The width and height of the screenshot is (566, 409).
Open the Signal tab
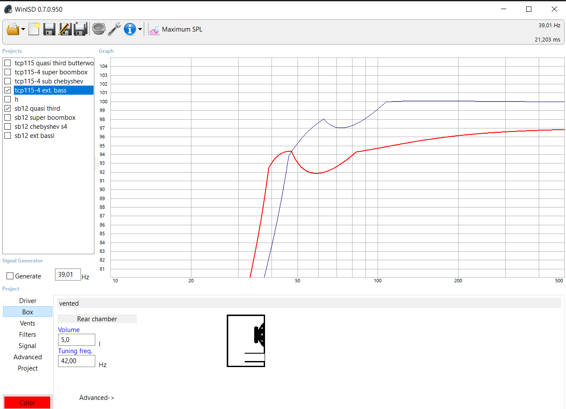(28, 346)
